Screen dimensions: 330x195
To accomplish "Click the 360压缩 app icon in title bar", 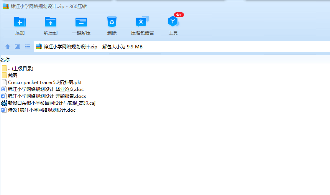I will point(6,6).
